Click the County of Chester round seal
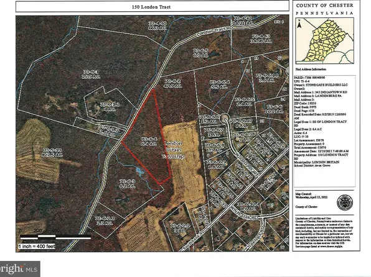371x277 pixels. click(345, 202)
